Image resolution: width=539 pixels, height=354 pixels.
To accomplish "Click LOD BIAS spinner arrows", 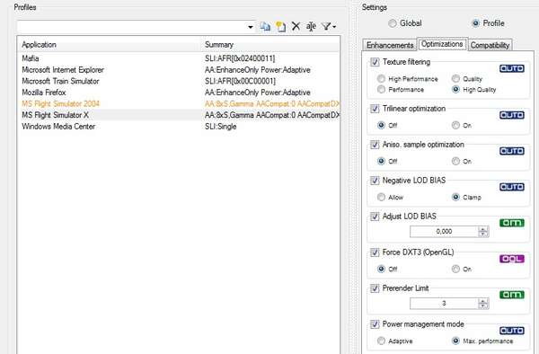I will [483, 232].
